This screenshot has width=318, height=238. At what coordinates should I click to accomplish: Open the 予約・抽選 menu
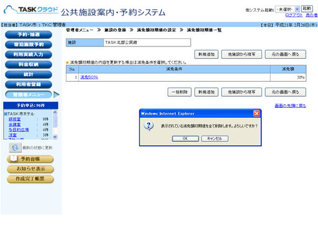click(x=29, y=35)
